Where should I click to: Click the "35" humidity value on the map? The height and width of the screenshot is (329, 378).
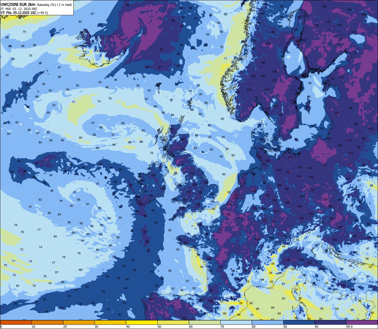click(241, 303)
